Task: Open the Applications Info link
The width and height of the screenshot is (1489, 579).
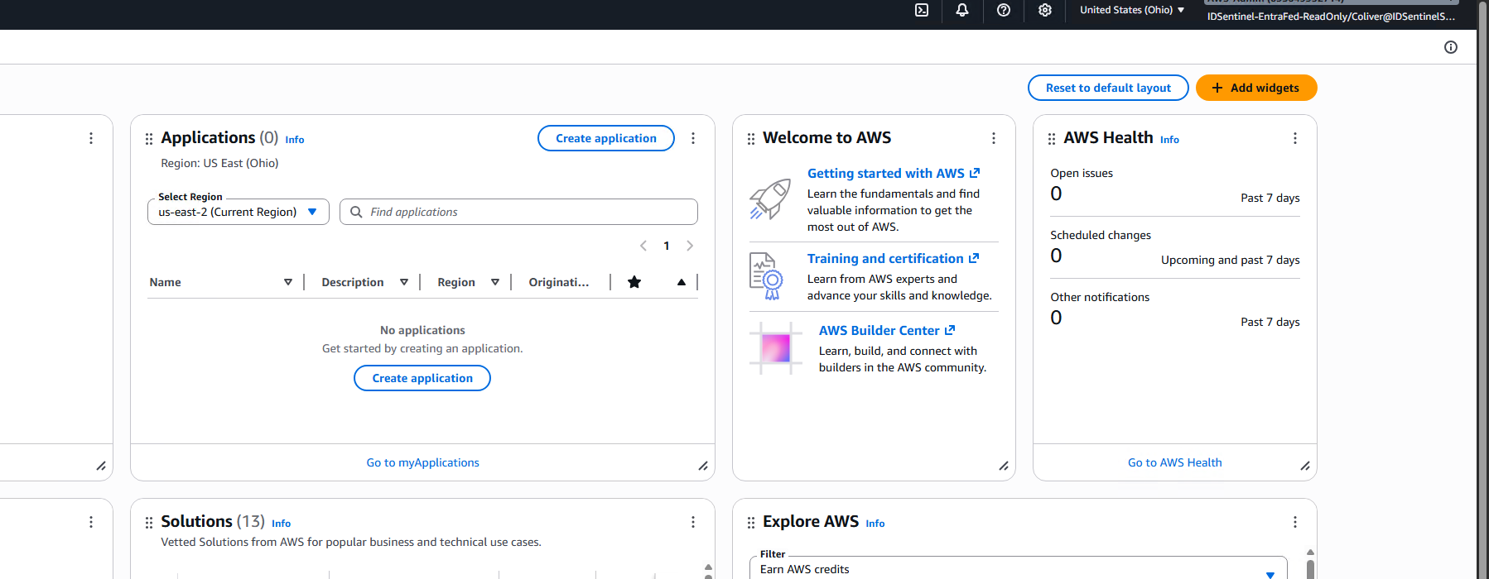Action: pos(295,140)
